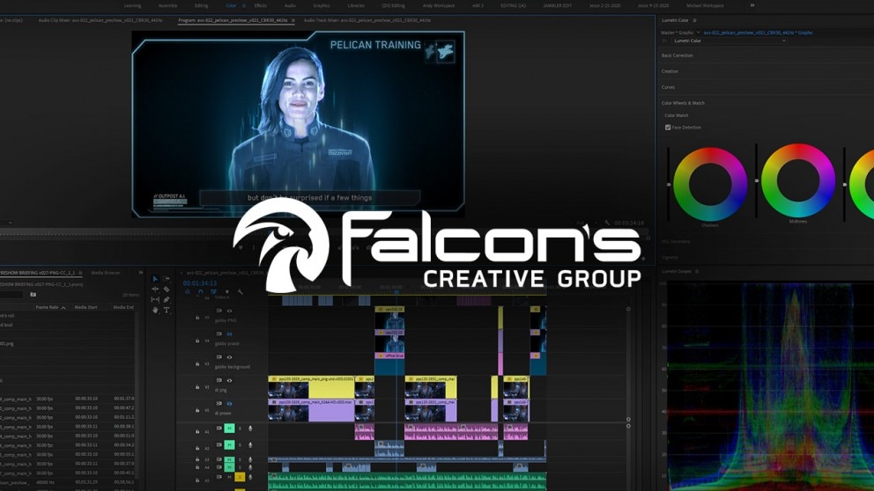Viewport: 874px width, 491px height.
Task: Hide the gabby PNG track output (eye)
Action: coord(229,311)
